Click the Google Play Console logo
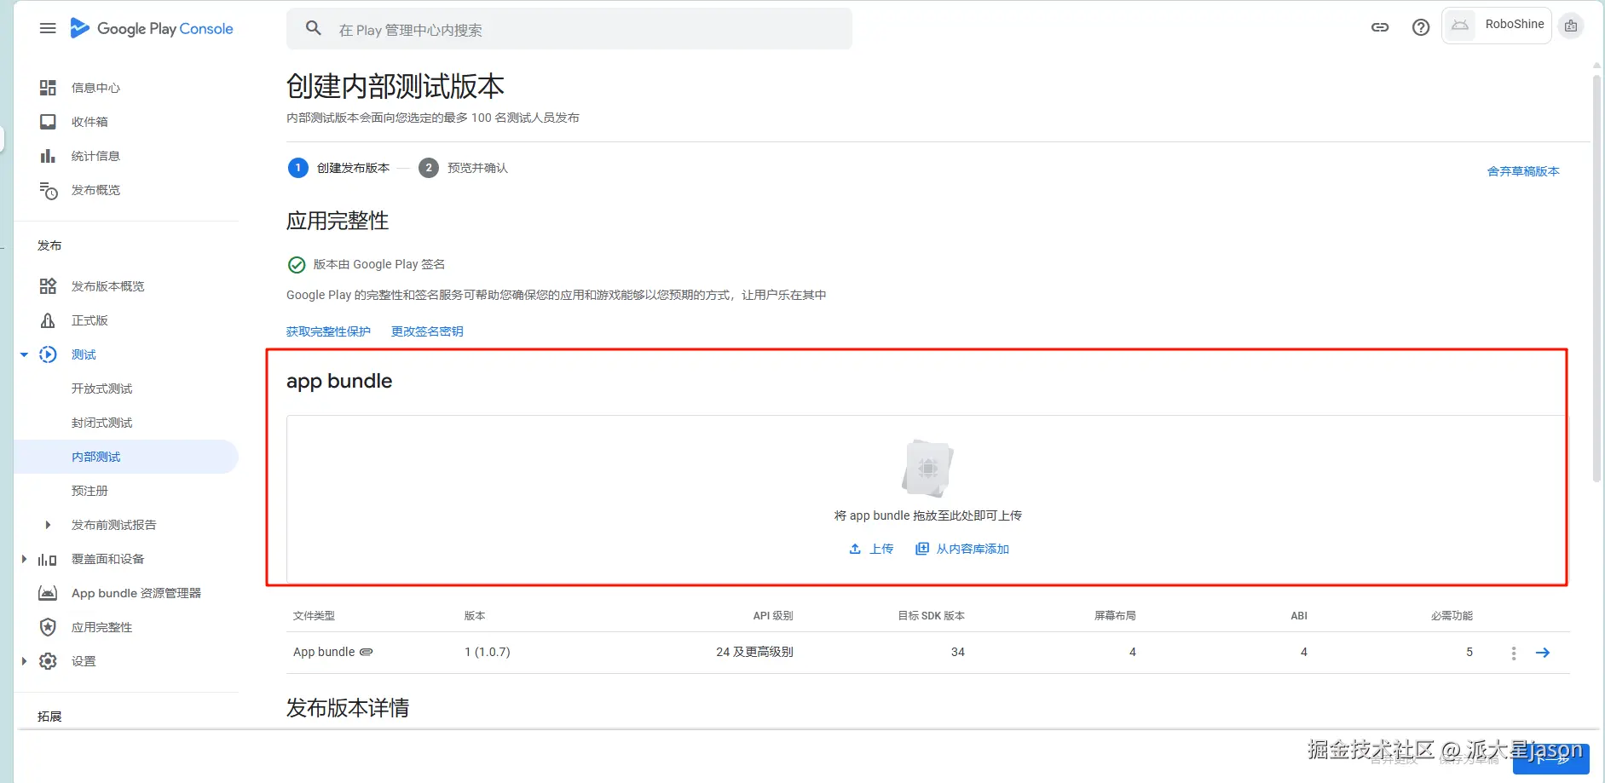1605x783 pixels. (152, 28)
